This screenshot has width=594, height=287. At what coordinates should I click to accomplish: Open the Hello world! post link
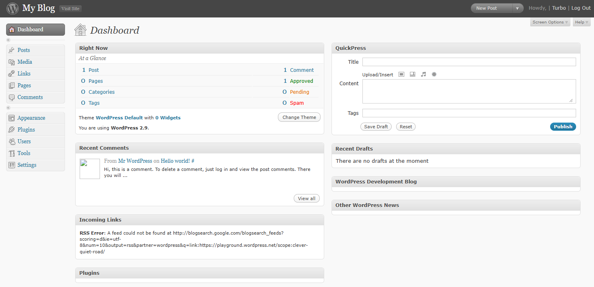(x=175, y=161)
